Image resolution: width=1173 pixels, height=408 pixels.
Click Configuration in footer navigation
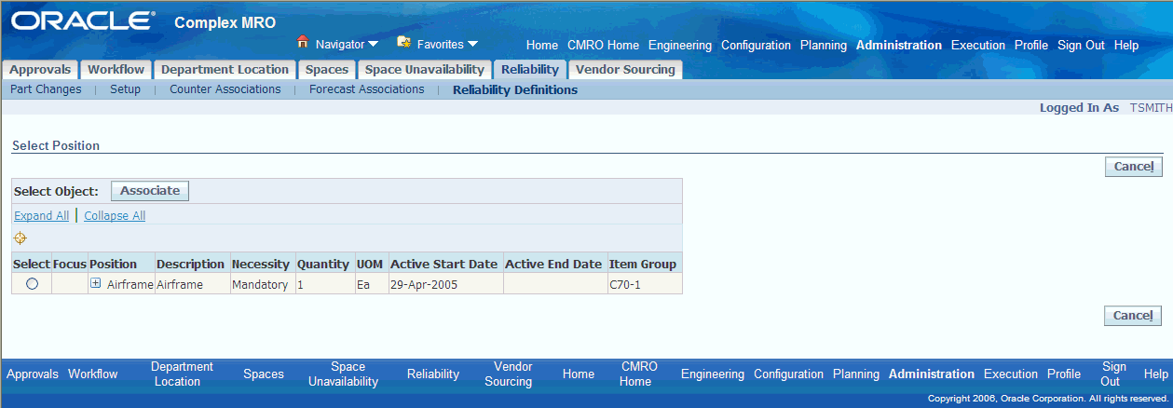(788, 374)
